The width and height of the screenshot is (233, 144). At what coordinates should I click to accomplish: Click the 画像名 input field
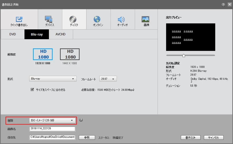[x=52, y=128]
